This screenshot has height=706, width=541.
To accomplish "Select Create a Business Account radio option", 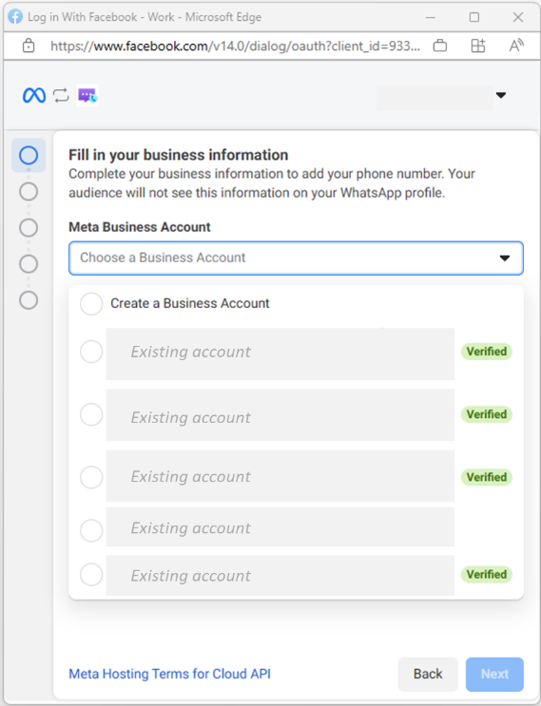I will point(91,304).
